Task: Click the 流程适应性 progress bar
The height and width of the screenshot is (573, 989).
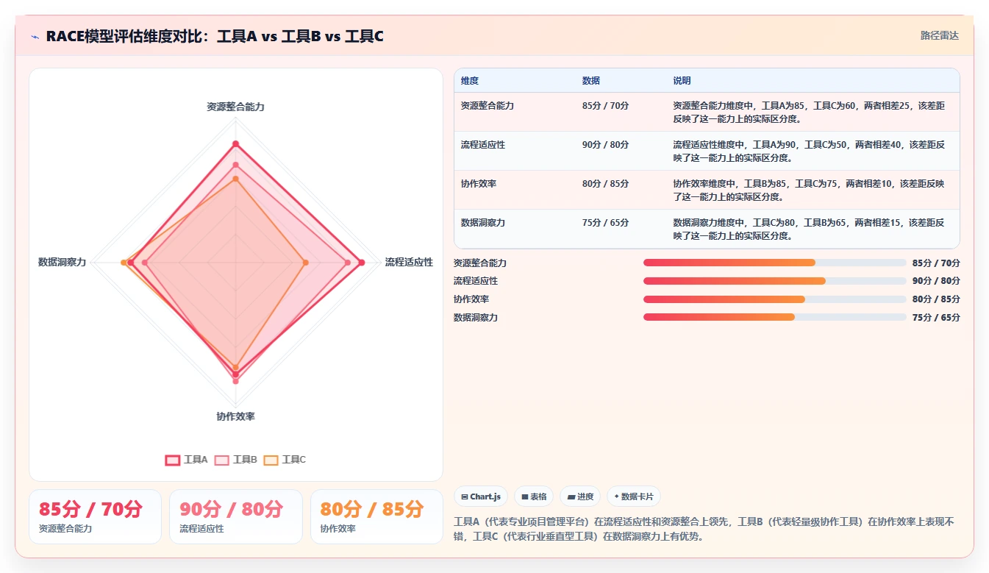Action: (775, 281)
